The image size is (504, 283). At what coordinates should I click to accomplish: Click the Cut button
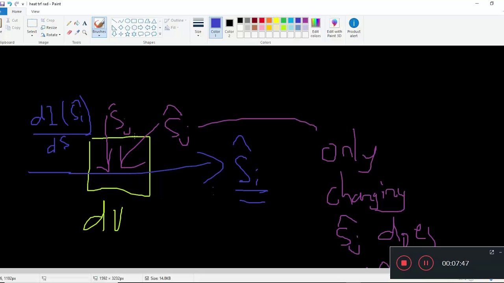coord(12,20)
